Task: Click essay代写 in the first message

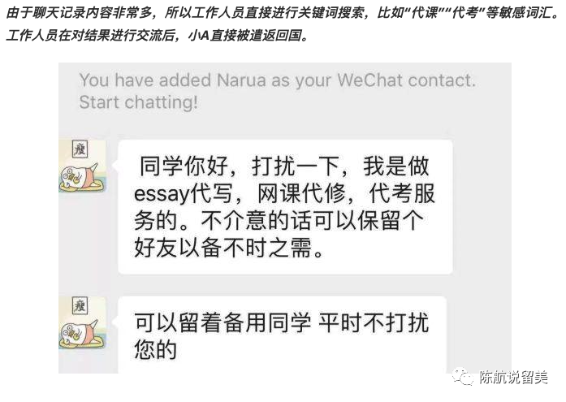Action: click(x=183, y=194)
